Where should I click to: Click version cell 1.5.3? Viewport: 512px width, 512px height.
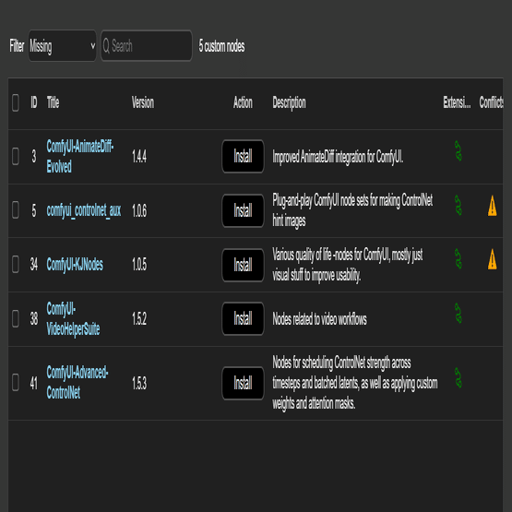[x=139, y=383]
